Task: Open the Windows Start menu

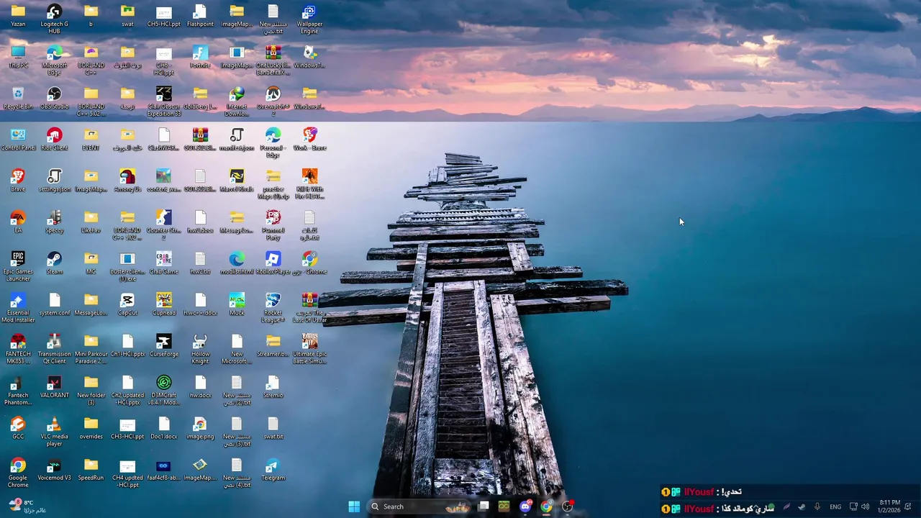Action: pyautogui.click(x=354, y=506)
